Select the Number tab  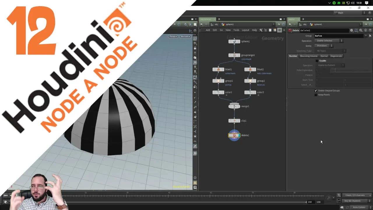coord(293,56)
